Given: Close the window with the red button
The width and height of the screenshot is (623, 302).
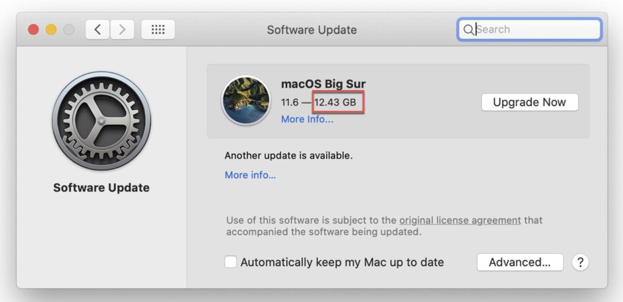Looking at the screenshot, I should 33,29.
